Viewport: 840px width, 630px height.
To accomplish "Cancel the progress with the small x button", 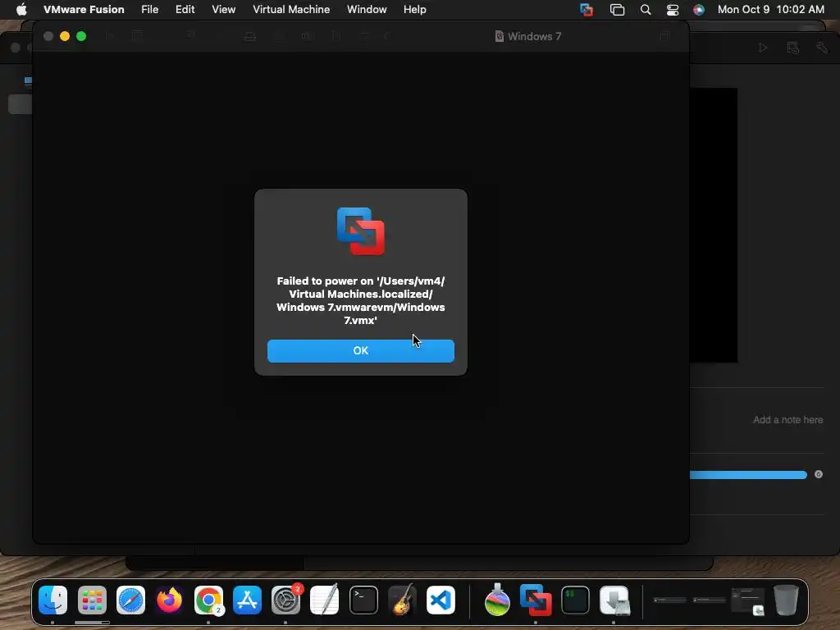I will click(x=819, y=474).
